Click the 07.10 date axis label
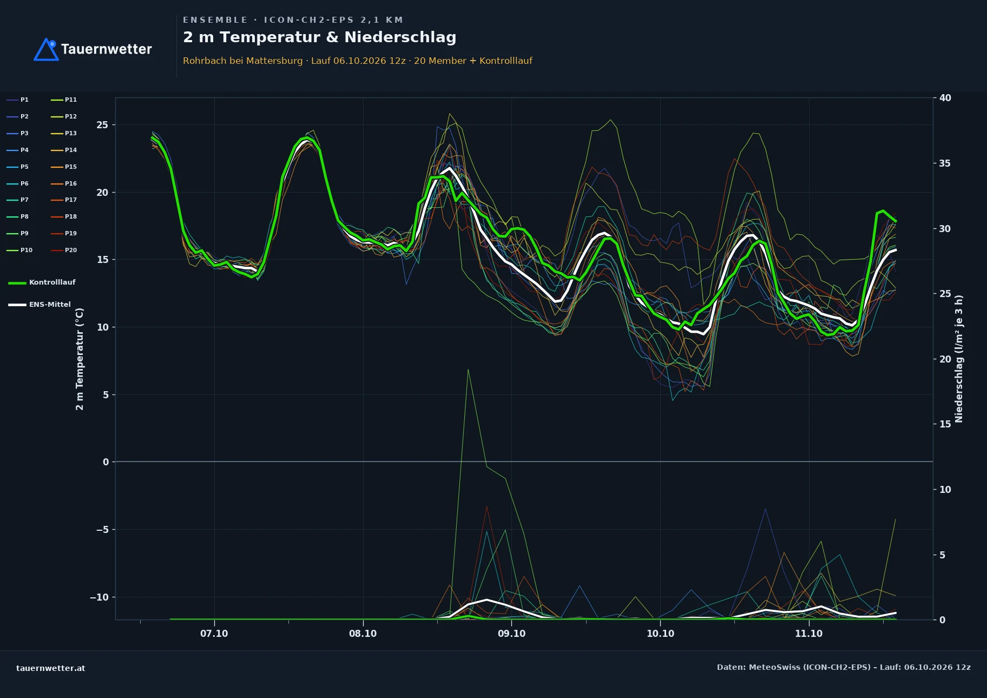 (214, 634)
